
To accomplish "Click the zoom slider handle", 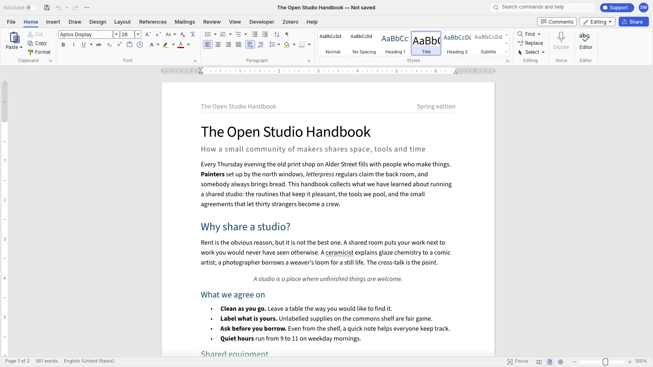I will (605, 362).
